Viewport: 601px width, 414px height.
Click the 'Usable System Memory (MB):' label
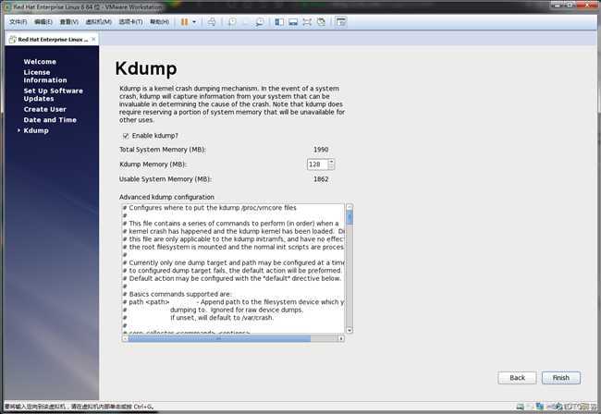click(x=166, y=179)
